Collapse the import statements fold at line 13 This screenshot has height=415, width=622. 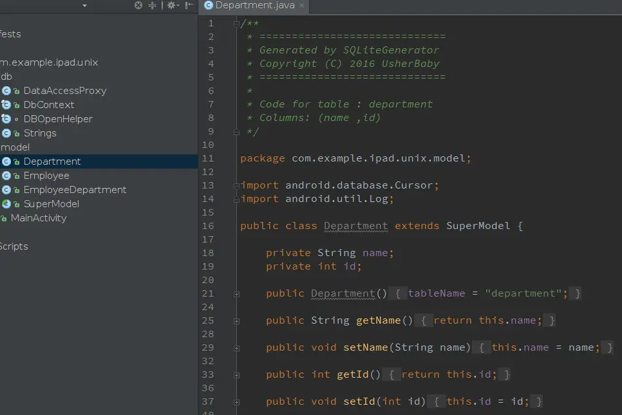click(236, 185)
